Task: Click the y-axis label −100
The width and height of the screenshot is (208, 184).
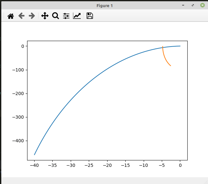Action: click(18, 70)
